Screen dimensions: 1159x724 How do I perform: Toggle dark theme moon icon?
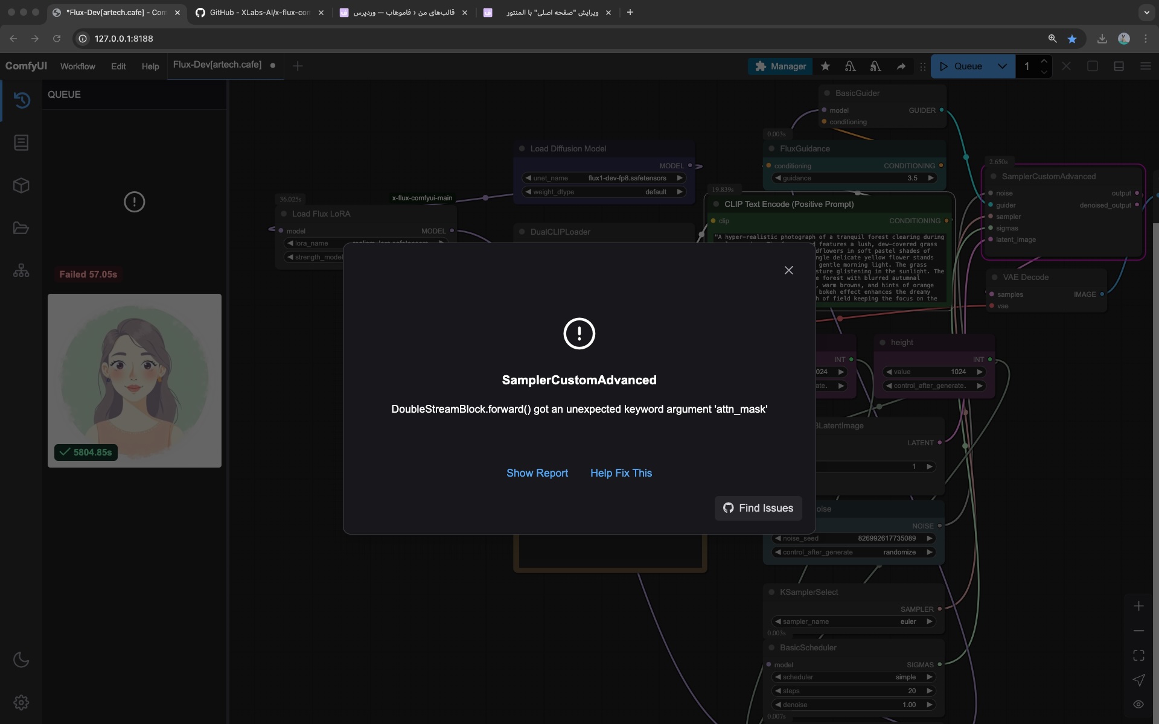pos(21,659)
